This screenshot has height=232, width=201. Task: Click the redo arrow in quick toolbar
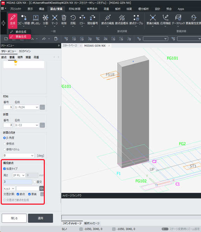[44, 39]
